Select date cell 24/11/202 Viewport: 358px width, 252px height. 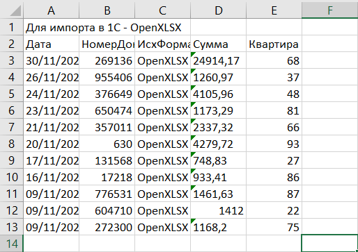[x=51, y=94]
